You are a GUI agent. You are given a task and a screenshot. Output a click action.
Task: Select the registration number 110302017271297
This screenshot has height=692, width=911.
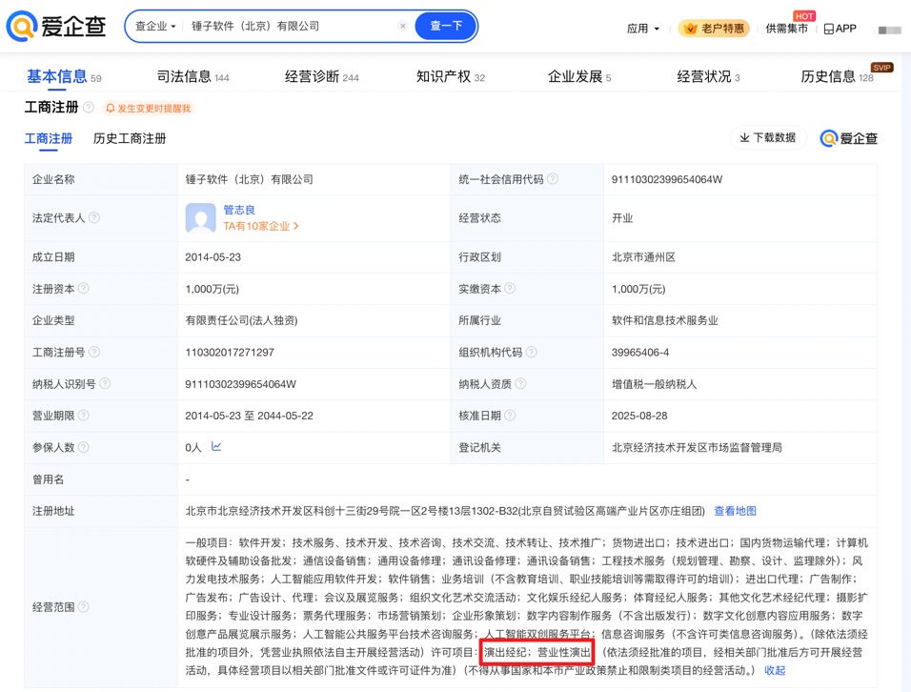coord(230,352)
